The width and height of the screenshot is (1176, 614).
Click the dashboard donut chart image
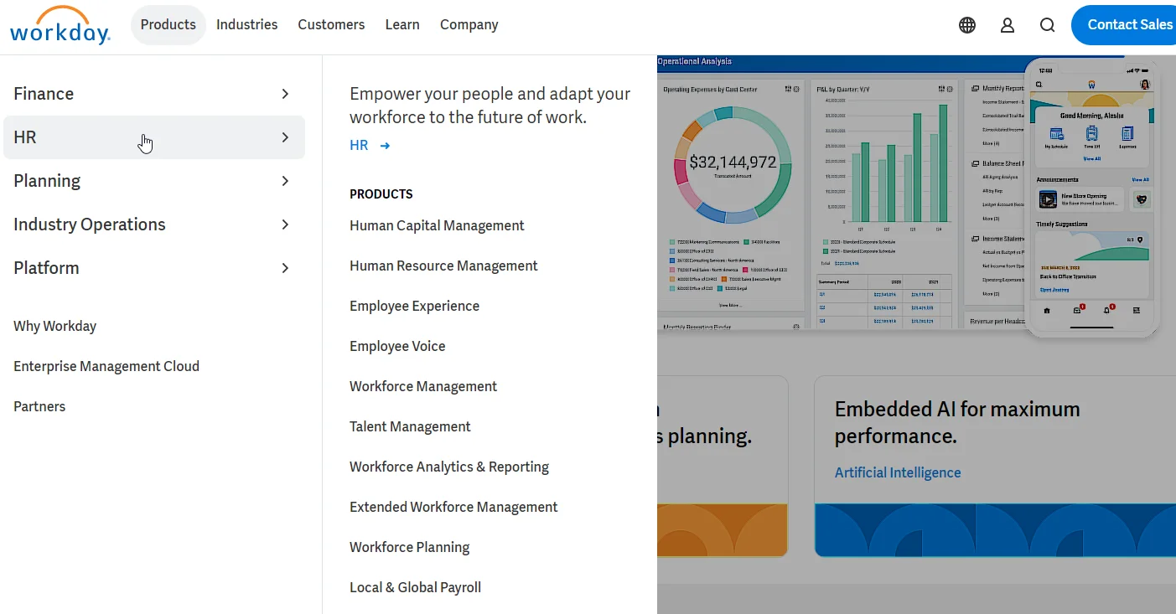click(733, 164)
